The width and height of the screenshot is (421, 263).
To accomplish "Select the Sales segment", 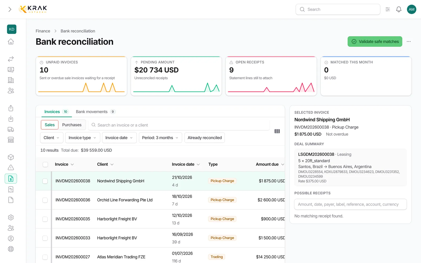I will tap(50, 125).
